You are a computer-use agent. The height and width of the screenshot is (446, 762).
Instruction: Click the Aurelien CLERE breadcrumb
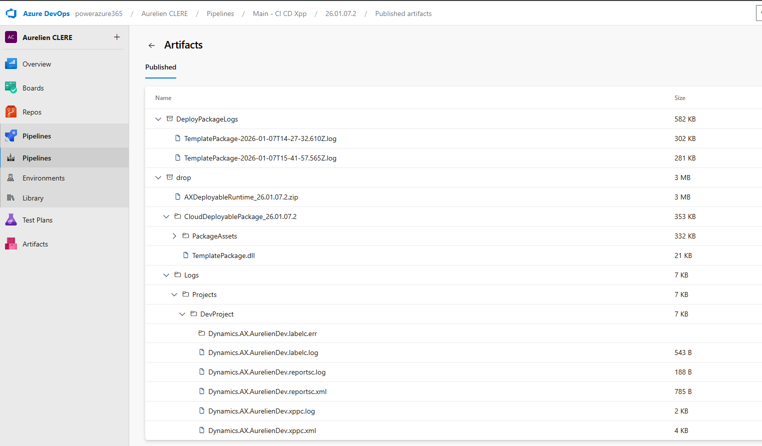coord(165,13)
